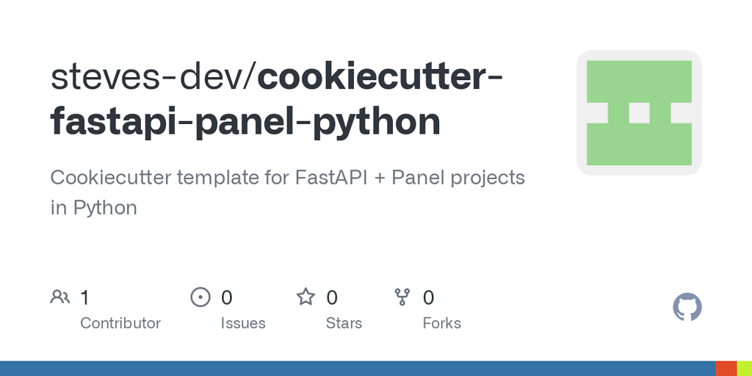Click the yellow-green language bar segment
This screenshot has width=752, height=376.
[x=745, y=369]
